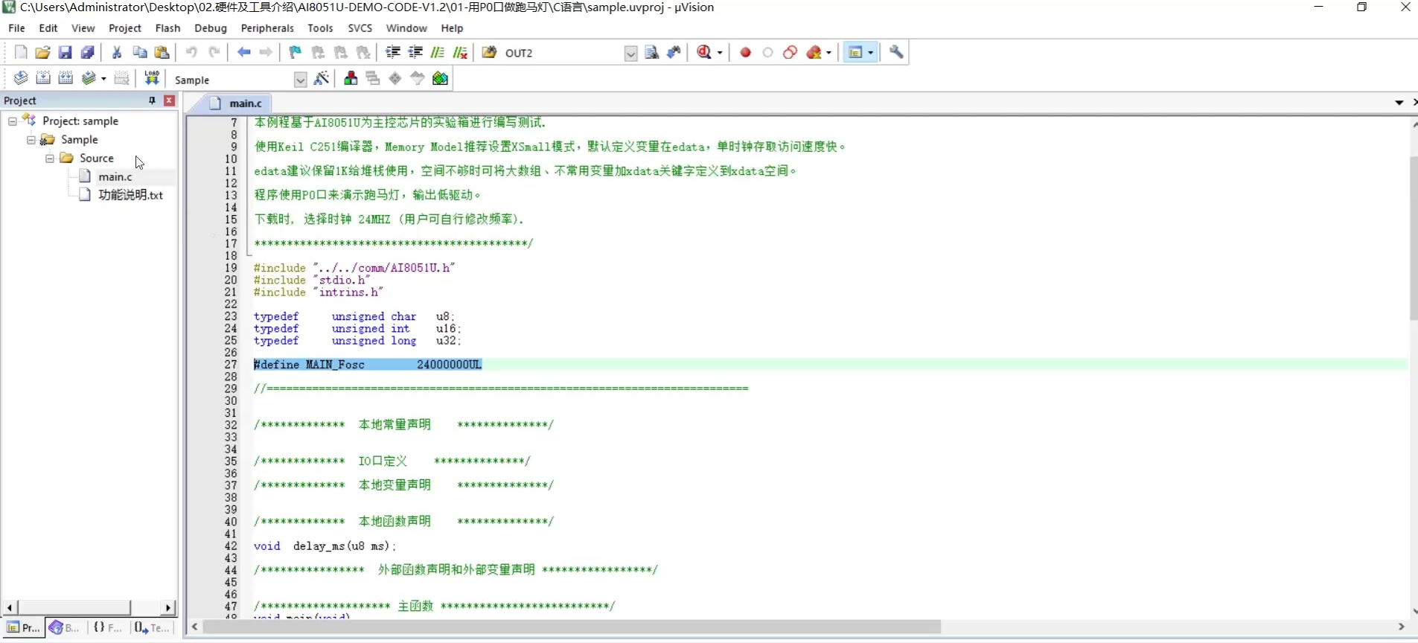1418x643 pixels.
Task: Pin the Project panel
Action: point(152,100)
